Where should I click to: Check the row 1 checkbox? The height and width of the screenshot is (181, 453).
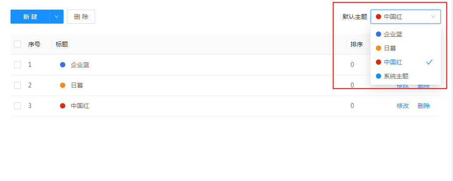[18, 65]
